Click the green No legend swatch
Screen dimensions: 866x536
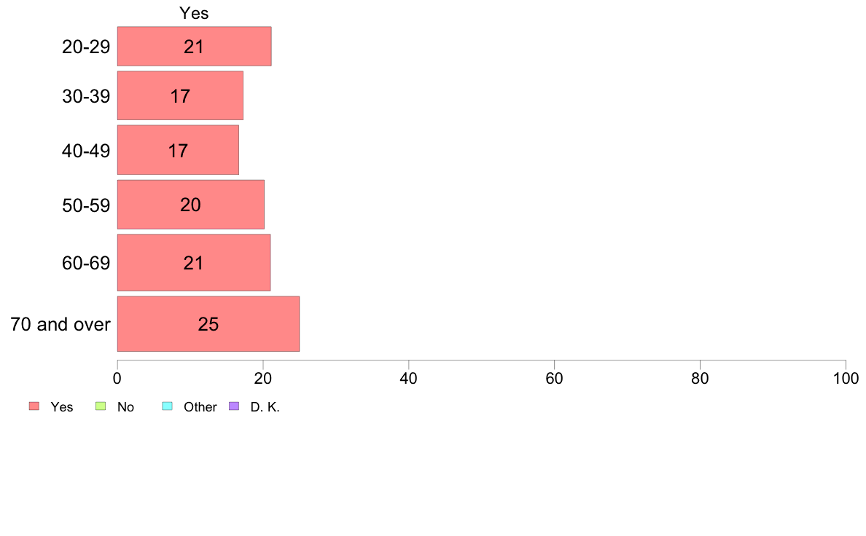[101, 406]
